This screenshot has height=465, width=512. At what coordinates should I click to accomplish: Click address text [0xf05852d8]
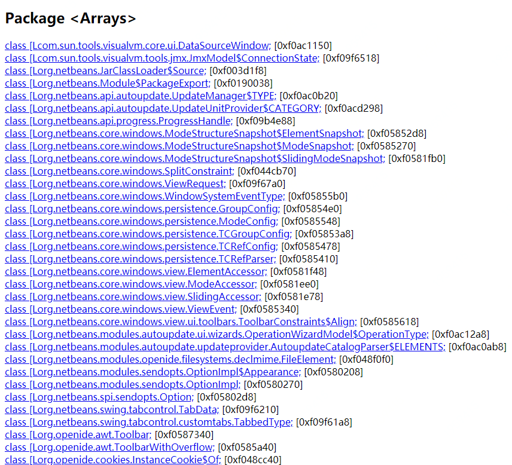397,134
